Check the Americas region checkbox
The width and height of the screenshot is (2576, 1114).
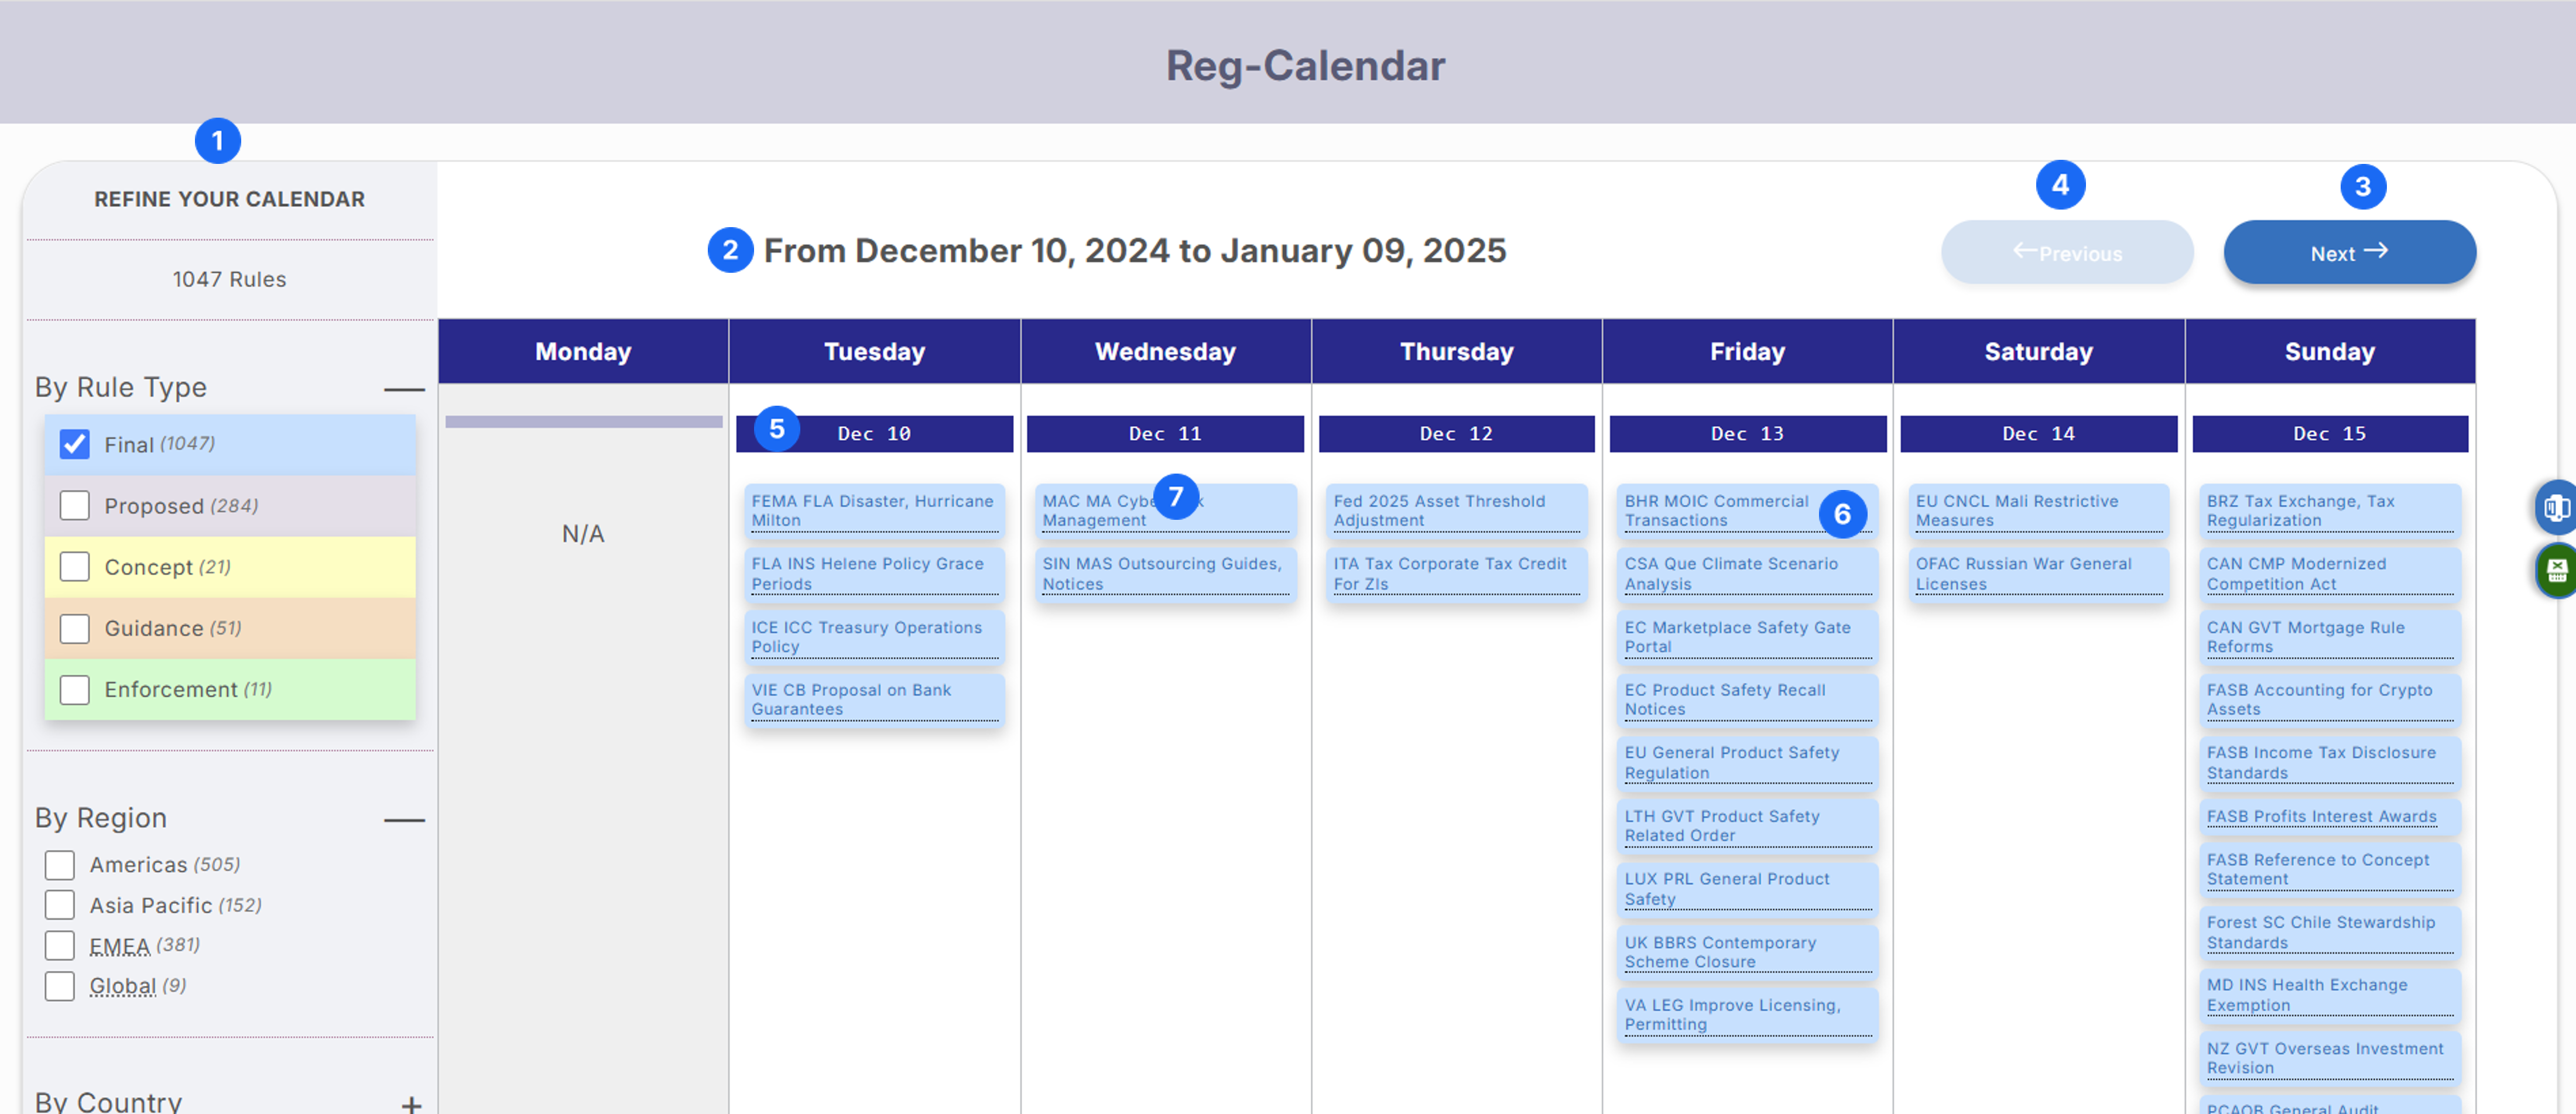(60, 865)
